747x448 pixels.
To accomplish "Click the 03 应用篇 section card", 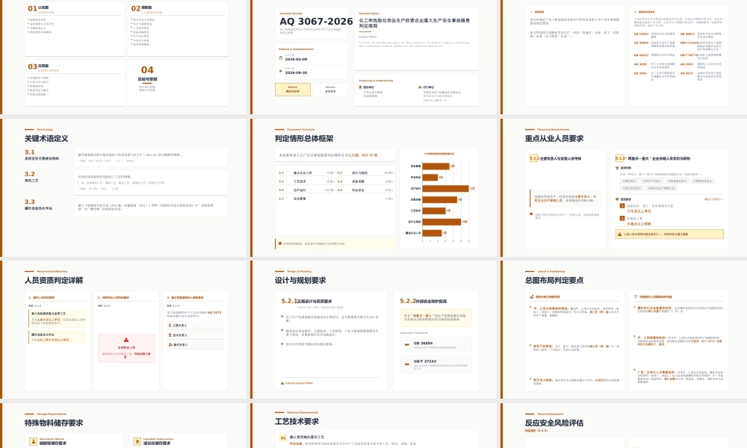I will pyautogui.click(x=75, y=83).
